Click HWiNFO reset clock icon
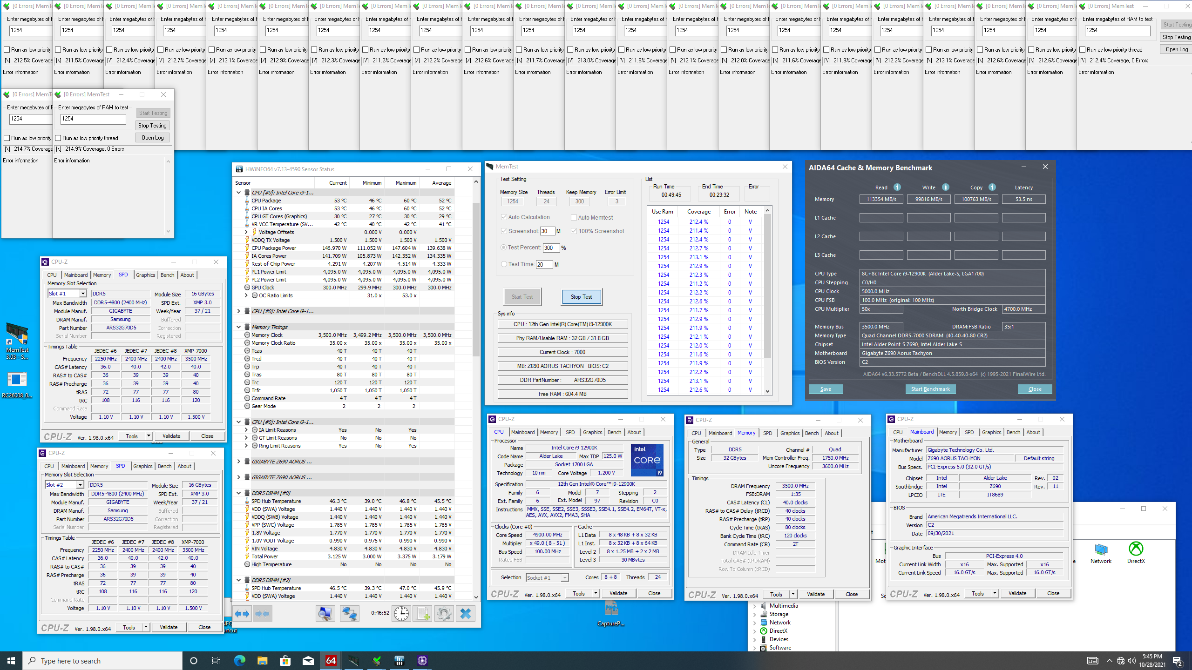 pyautogui.click(x=401, y=614)
